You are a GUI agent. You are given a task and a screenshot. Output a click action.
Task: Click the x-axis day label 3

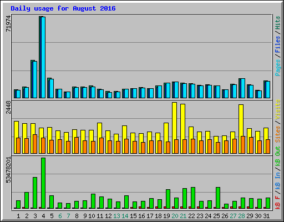(35, 216)
